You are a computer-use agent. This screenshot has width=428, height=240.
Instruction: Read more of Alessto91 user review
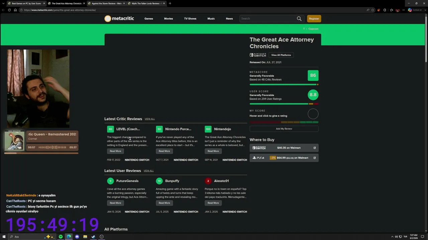point(213,203)
